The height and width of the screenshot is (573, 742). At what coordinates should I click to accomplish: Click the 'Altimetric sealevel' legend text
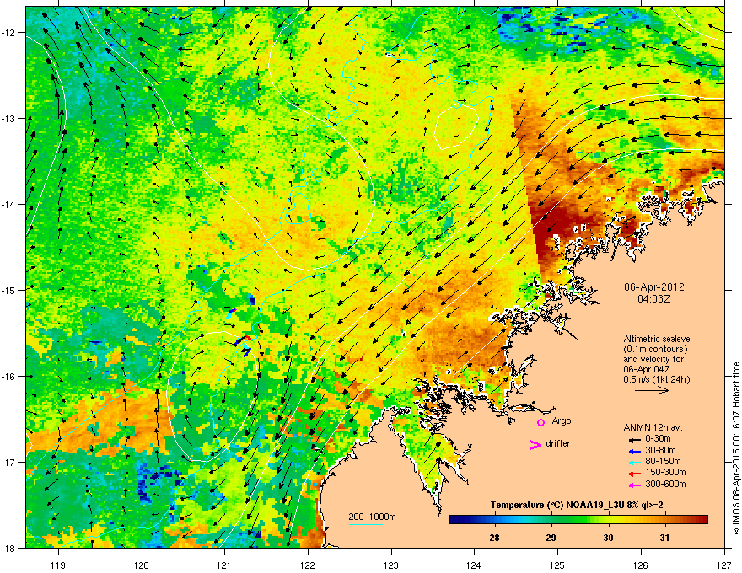(658, 339)
